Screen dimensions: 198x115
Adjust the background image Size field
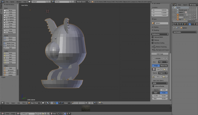160,99
